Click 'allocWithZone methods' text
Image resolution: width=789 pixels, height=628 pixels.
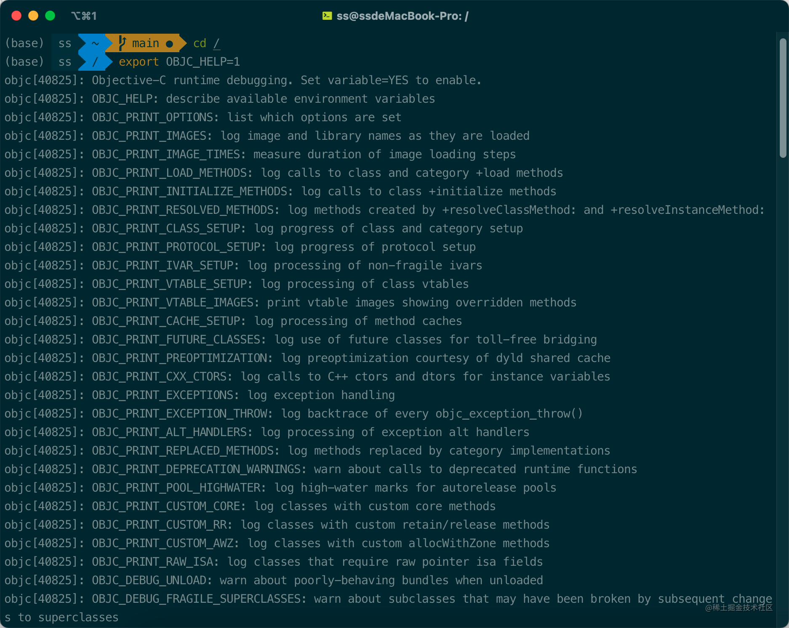pyautogui.click(x=479, y=543)
